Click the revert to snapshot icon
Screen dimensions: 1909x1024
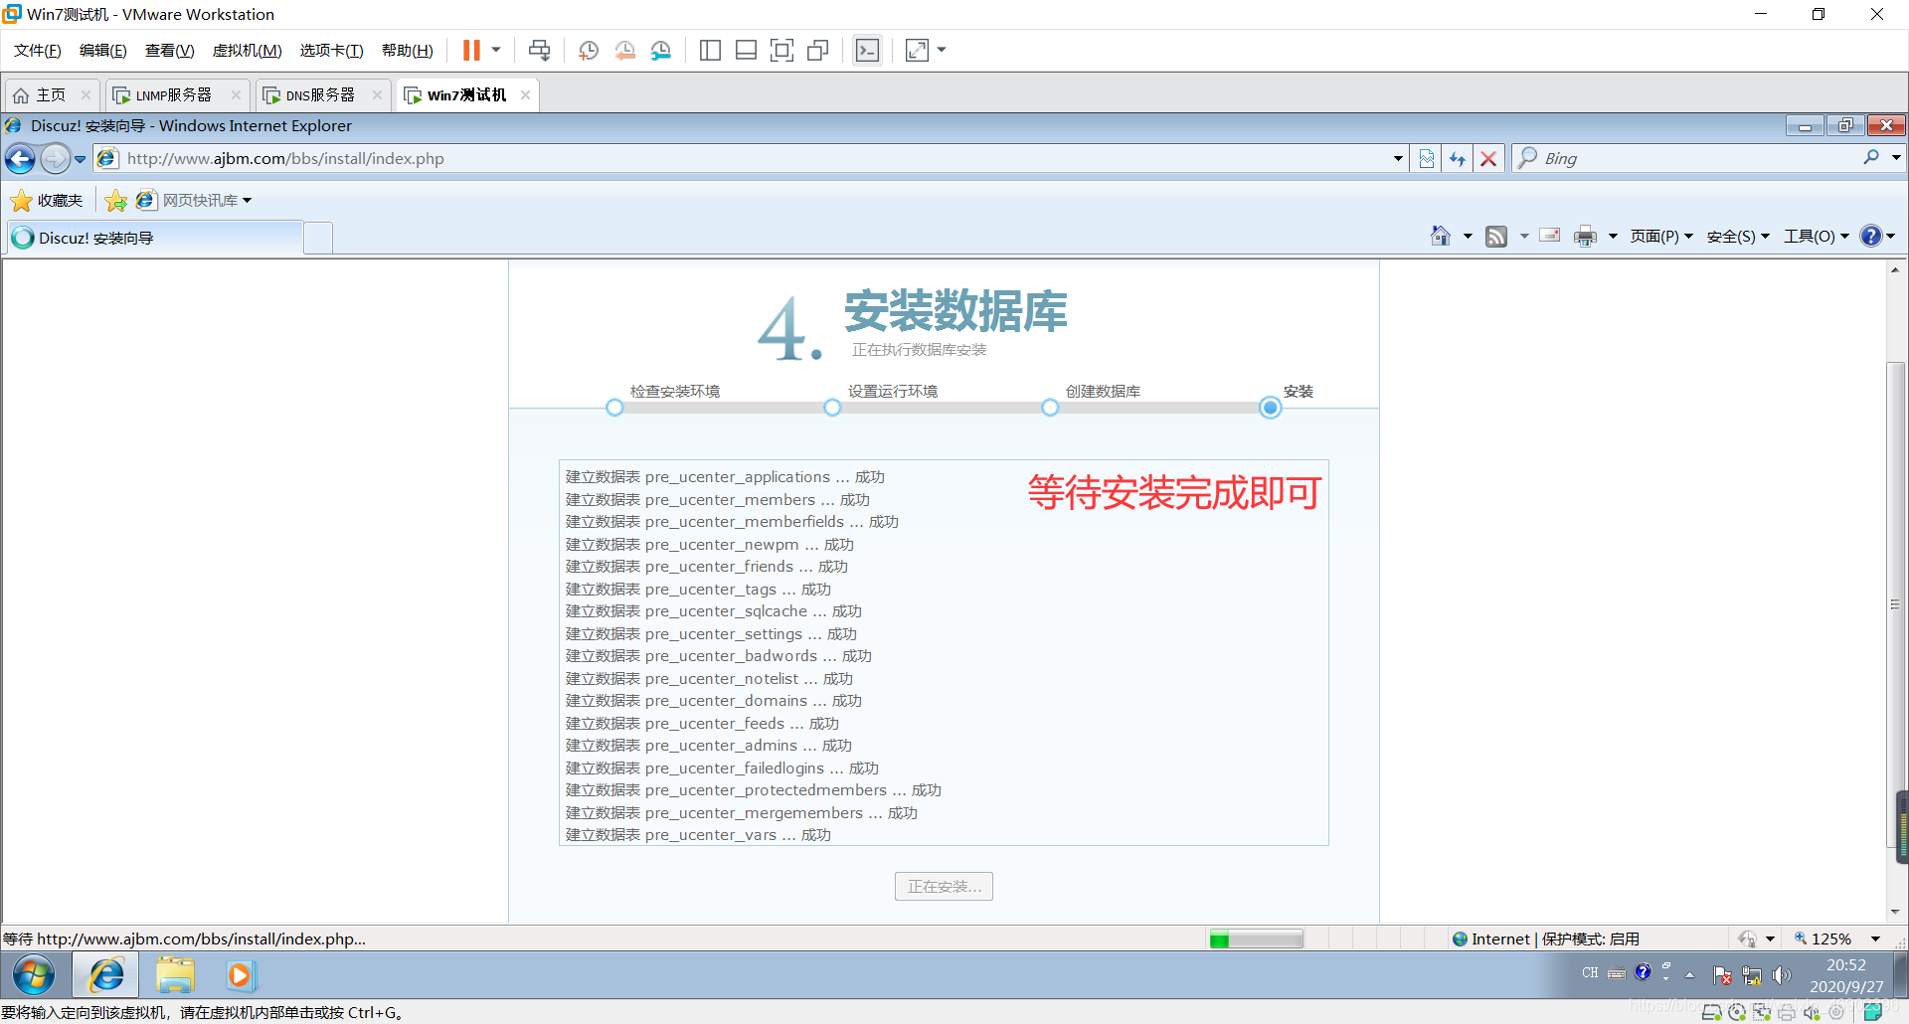[624, 50]
